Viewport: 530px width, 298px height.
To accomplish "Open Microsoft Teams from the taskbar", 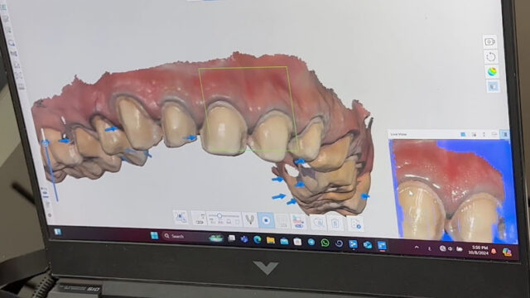I will (x=244, y=239).
